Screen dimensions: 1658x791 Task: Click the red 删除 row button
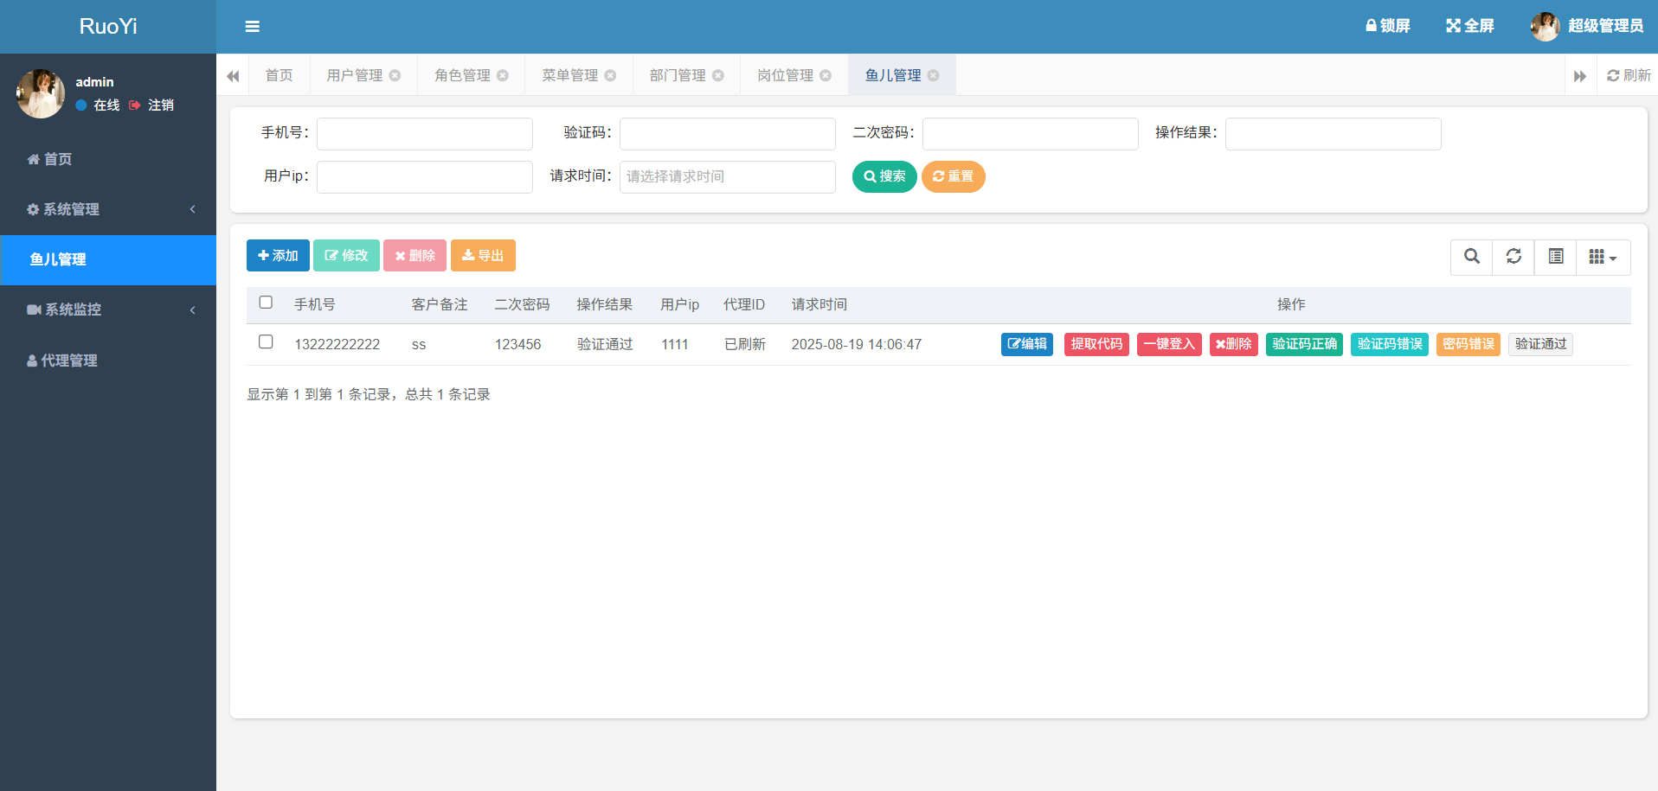[1234, 344]
